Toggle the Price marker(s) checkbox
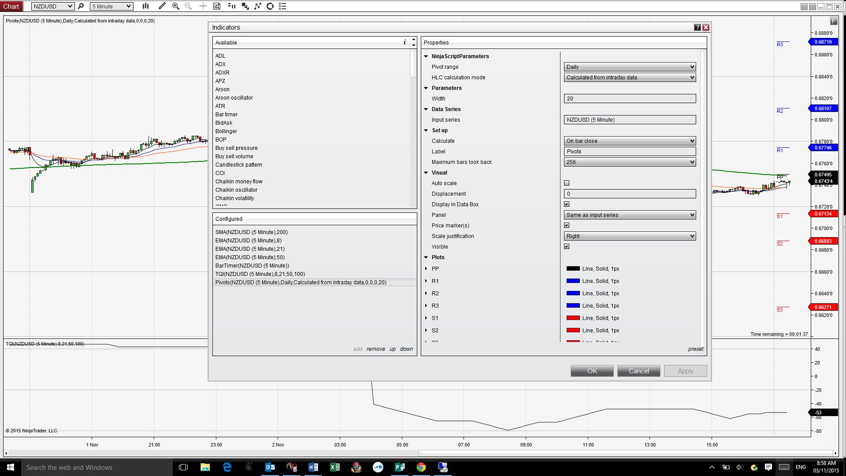Viewport: 846px width, 476px height. 567,225
